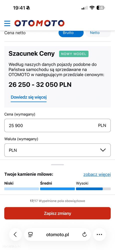This screenshot has width=115, height=250.
Task: Open zobacz więcej milestones link
Action: coord(97,174)
